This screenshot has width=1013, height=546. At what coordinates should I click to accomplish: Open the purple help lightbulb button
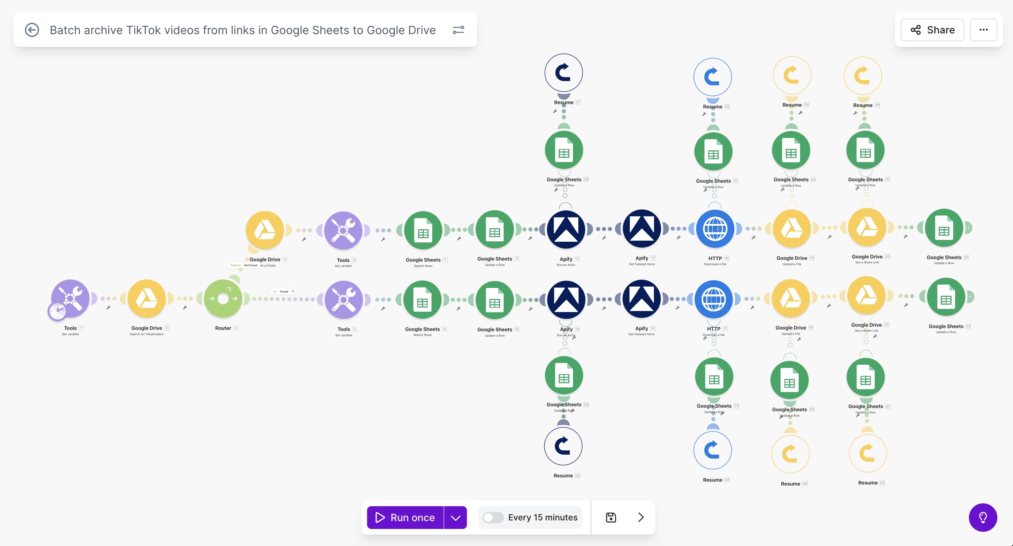click(x=982, y=518)
